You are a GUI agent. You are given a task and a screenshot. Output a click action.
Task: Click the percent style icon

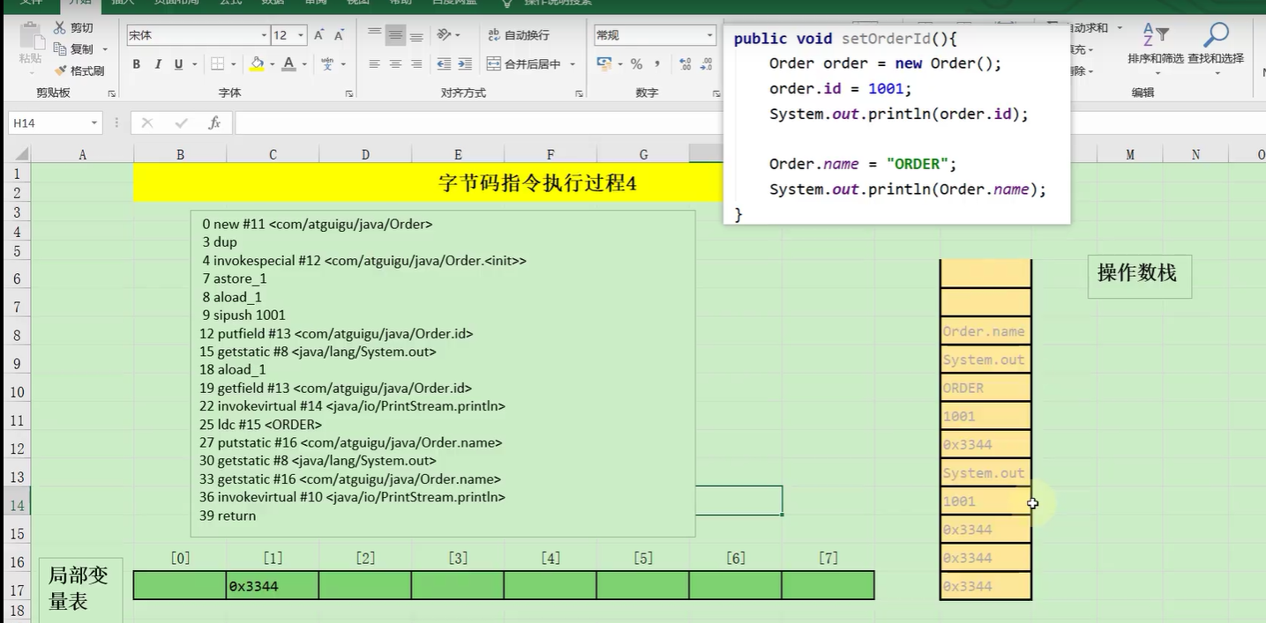636,64
